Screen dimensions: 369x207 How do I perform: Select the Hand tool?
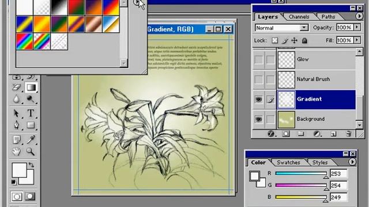[16, 152]
